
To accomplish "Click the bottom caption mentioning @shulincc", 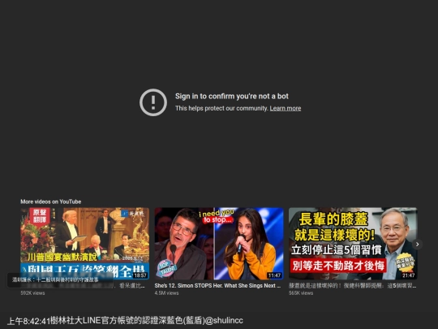I will [x=125, y=320].
